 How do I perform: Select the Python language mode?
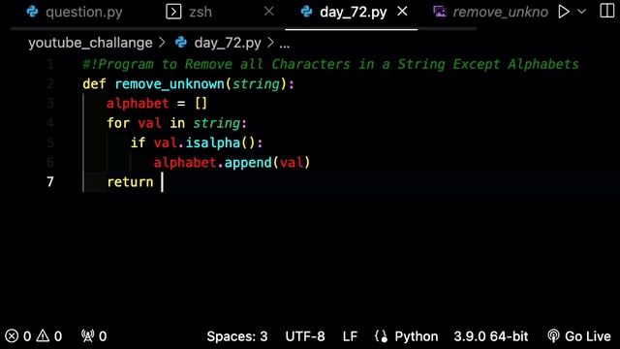coord(416,336)
